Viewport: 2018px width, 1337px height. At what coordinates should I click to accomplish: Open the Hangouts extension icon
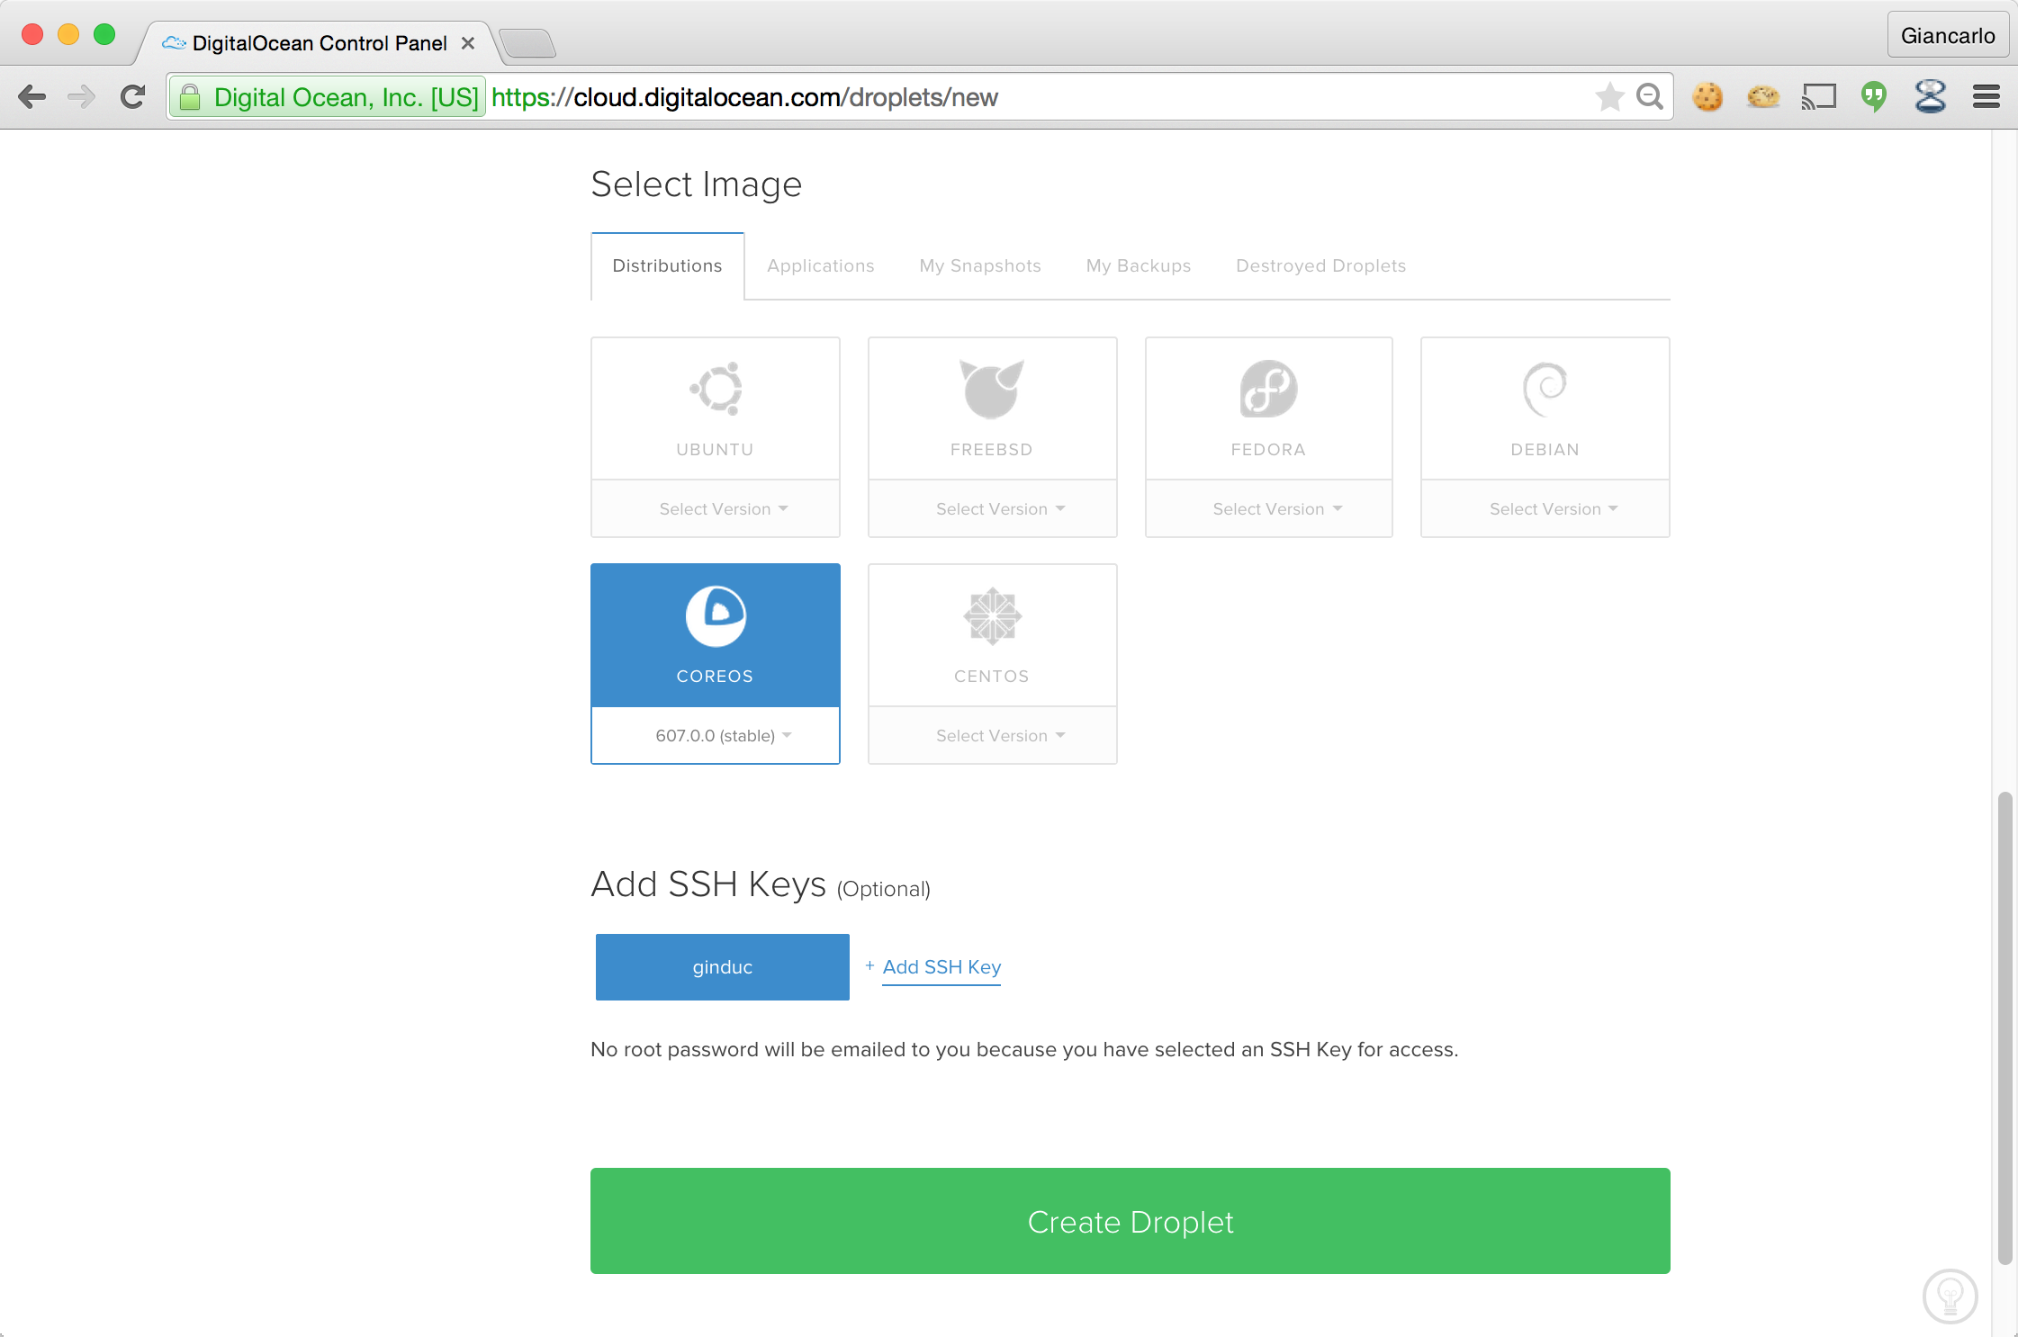point(1874,96)
